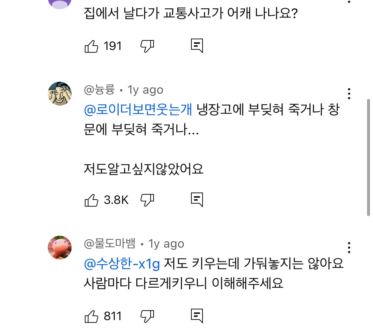This screenshot has height=335, width=373.
Task: Reply to the comment with 191 likes
Action: tap(197, 46)
